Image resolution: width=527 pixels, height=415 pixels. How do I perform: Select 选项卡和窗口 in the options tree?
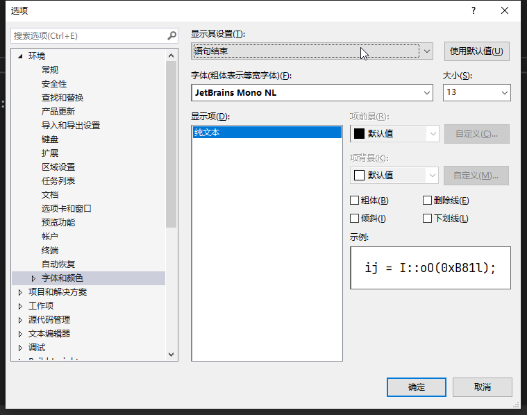click(x=67, y=209)
